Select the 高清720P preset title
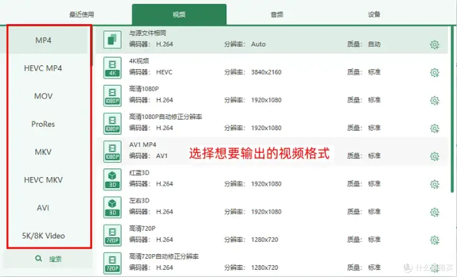The image size is (457, 277). click(x=142, y=228)
